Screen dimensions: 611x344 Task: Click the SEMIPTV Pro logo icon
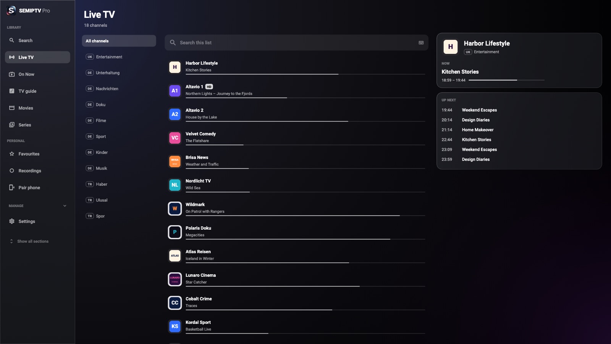11,10
